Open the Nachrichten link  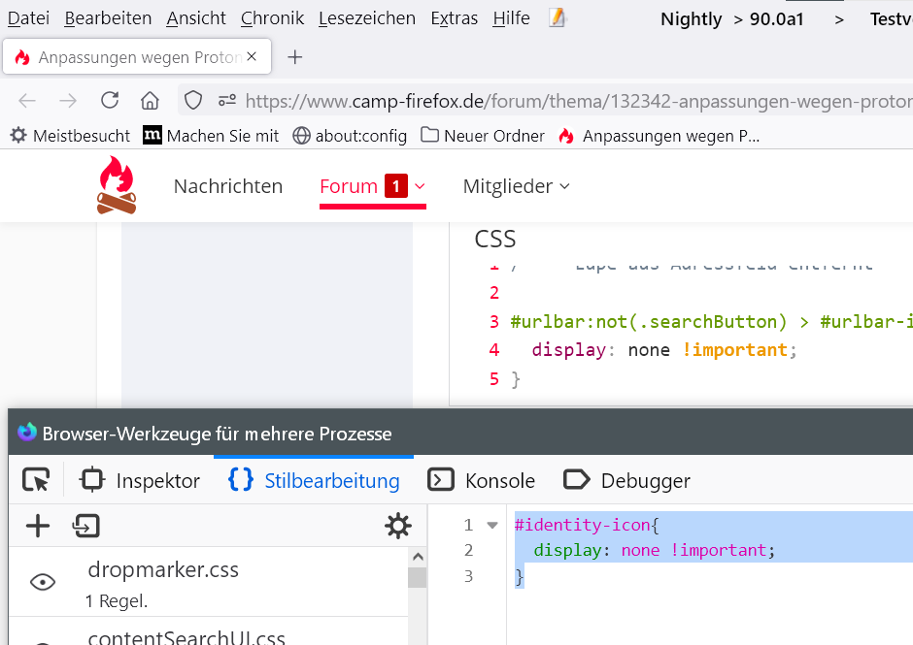[x=228, y=186]
